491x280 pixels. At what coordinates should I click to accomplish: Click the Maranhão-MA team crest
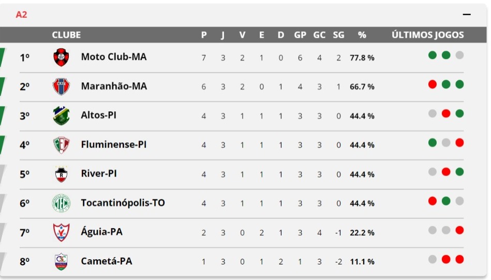(61, 86)
